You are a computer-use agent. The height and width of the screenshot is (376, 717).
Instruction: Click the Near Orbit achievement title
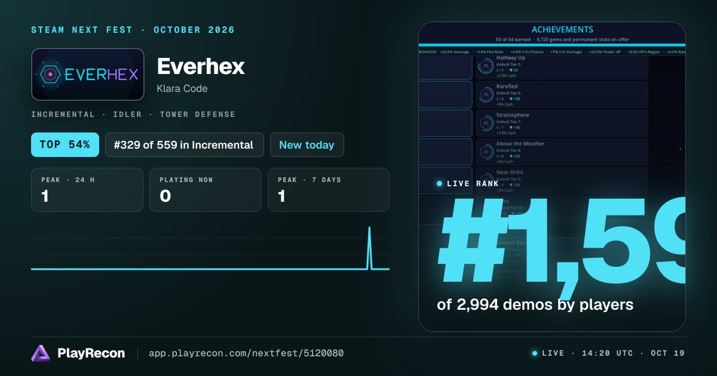point(510,172)
